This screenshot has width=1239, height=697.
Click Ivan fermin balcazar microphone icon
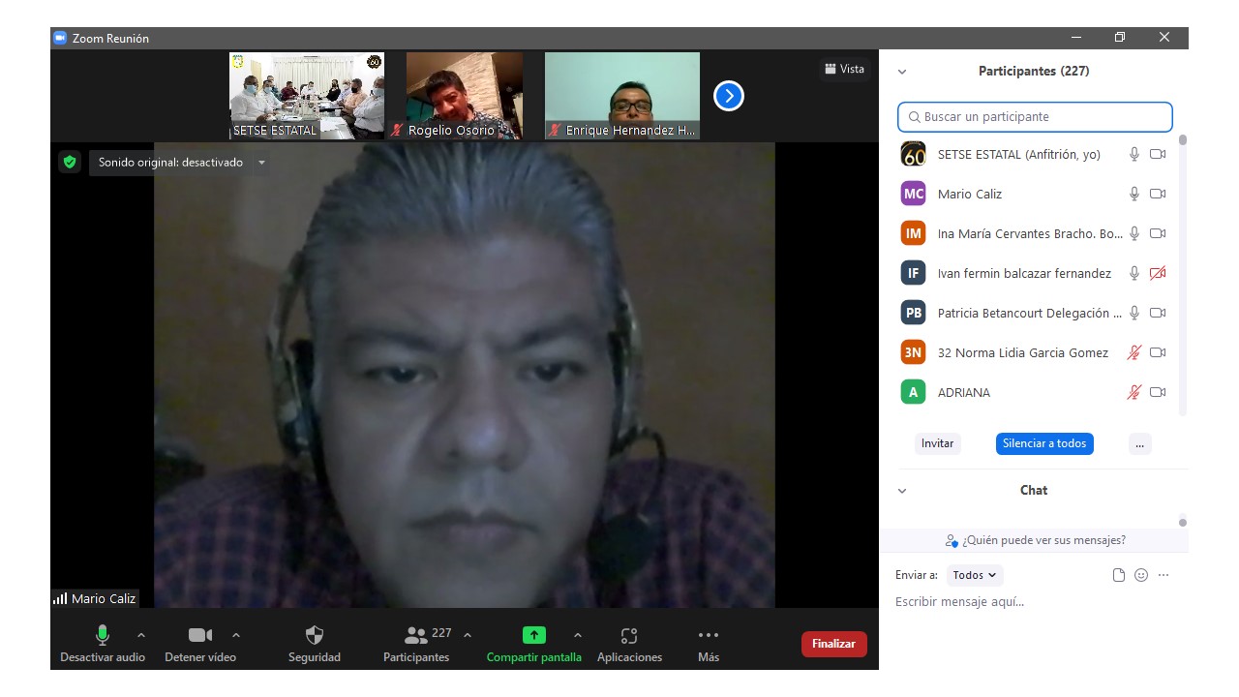(x=1134, y=273)
